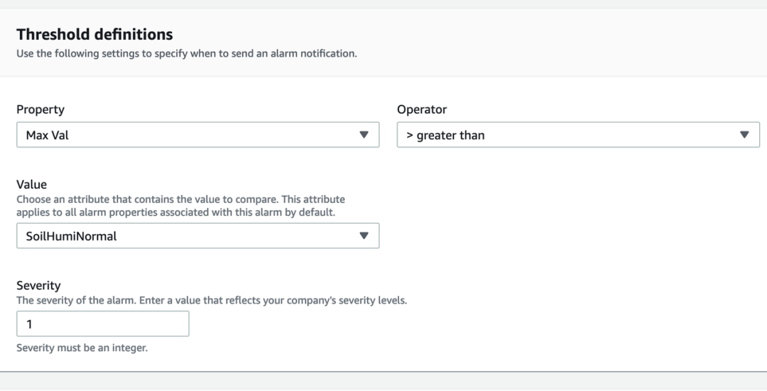Click 'Severity must be an integer' hint

click(x=82, y=348)
